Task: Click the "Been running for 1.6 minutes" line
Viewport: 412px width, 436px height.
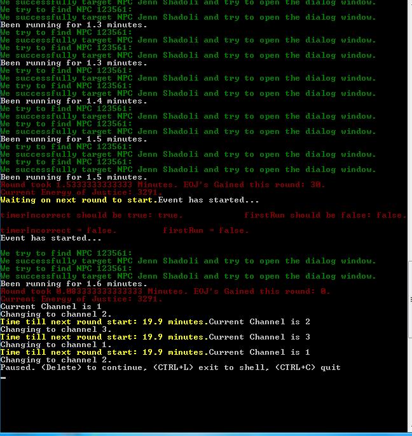Action: coord(73,284)
